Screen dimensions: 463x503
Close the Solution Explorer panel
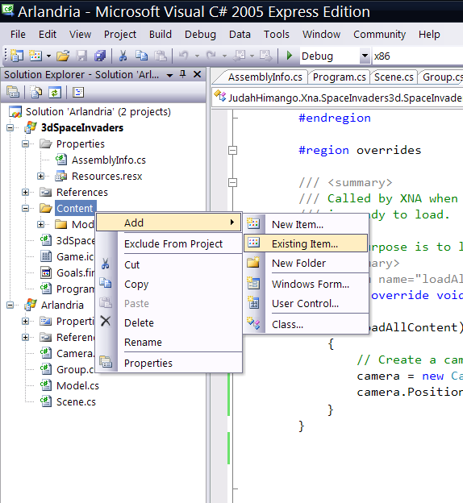pos(197,74)
